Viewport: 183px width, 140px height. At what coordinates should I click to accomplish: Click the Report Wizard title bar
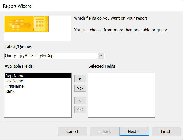click(x=91, y=6)
